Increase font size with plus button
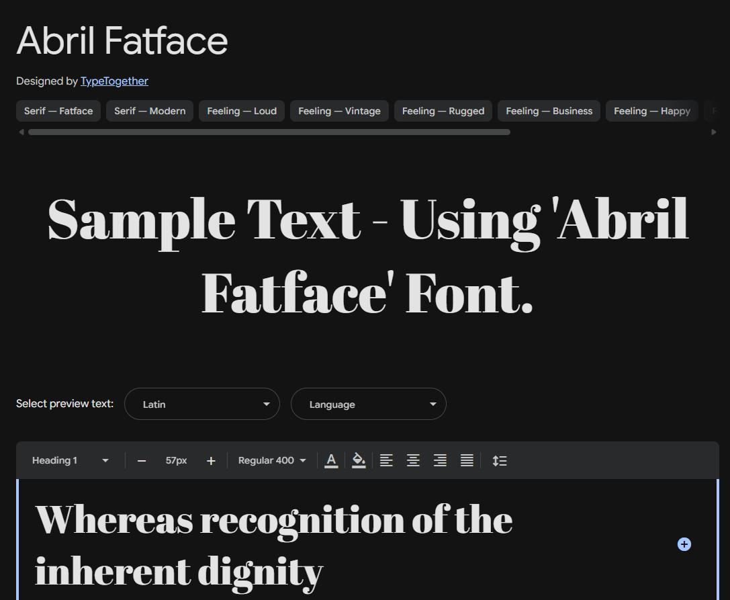The image size is (730, 600). pyautogui.click(x=211, y=461)
